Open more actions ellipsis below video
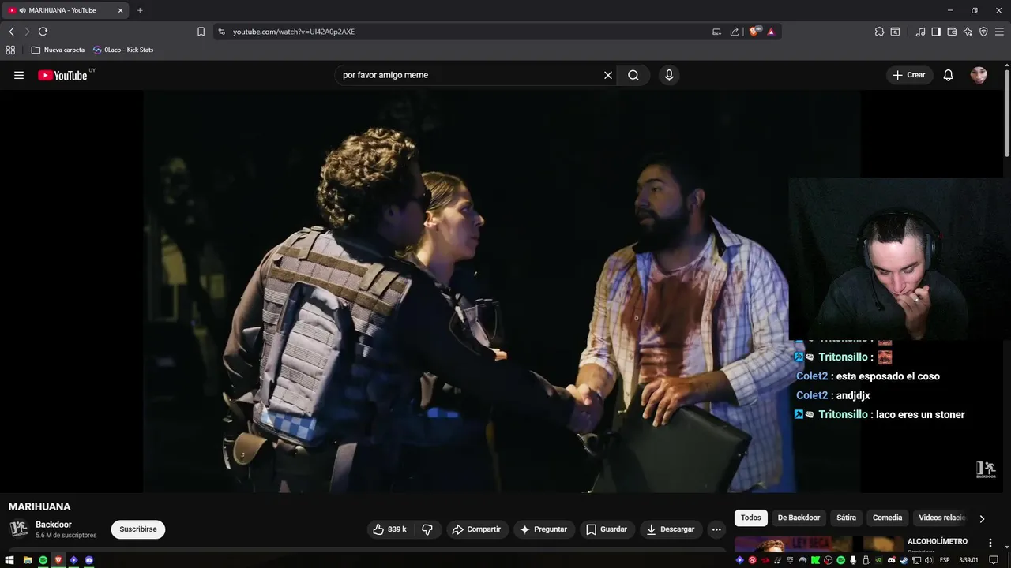This screenshot has height=568, width=1011. (x=716, y=529)
